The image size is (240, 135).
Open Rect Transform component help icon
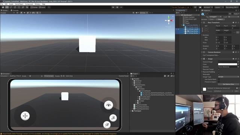(x=233, y=22)
